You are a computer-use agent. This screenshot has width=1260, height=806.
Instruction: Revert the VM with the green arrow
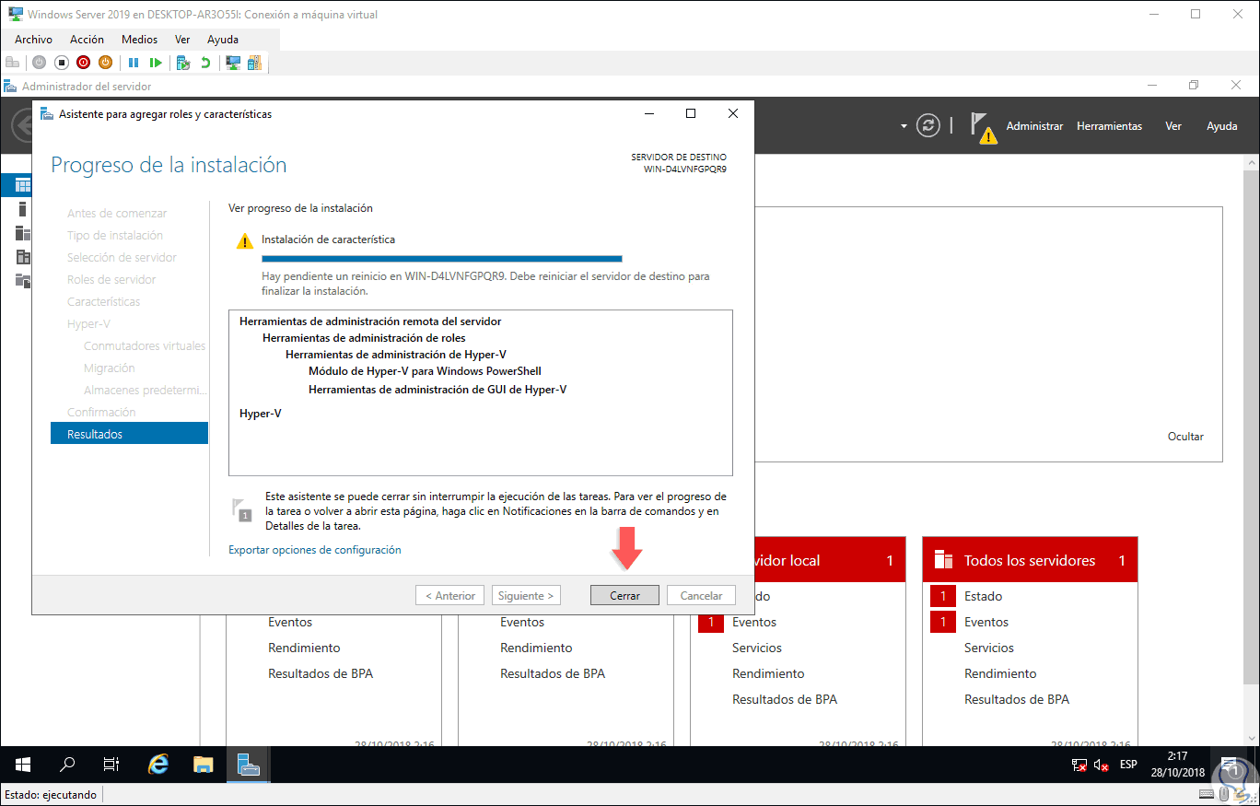pos(205,63)
